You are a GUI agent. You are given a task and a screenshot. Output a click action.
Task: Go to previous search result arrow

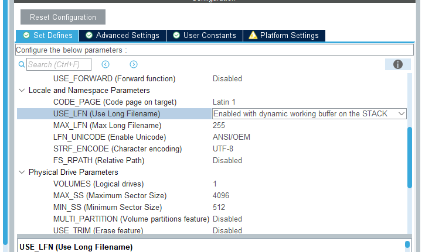click(106, 64)
